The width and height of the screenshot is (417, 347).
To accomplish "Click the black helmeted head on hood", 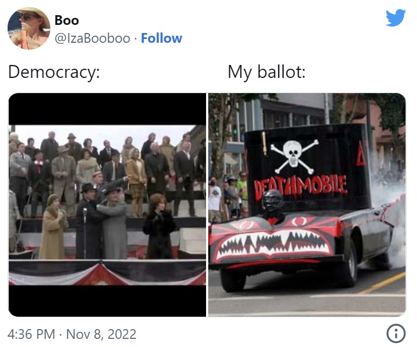I will click(273, 201).
